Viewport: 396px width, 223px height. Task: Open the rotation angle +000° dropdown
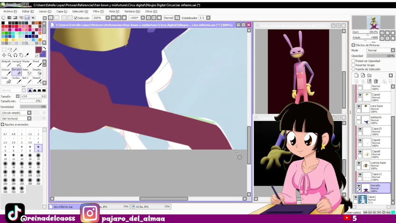(x=143, y=18)
